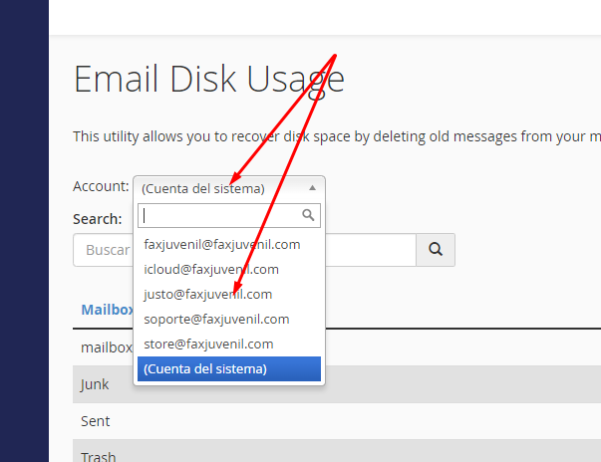Select the Sent folder row
This screenshot has width=601, height=462.
[96, 421]
